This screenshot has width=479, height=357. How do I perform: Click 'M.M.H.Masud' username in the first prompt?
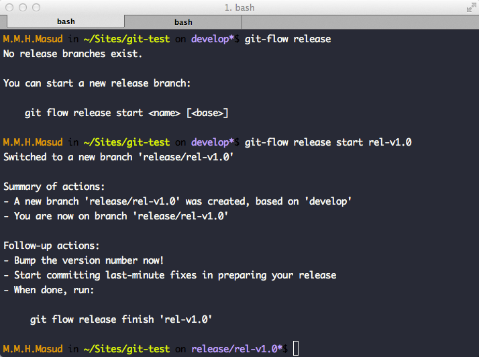(33, 39)
